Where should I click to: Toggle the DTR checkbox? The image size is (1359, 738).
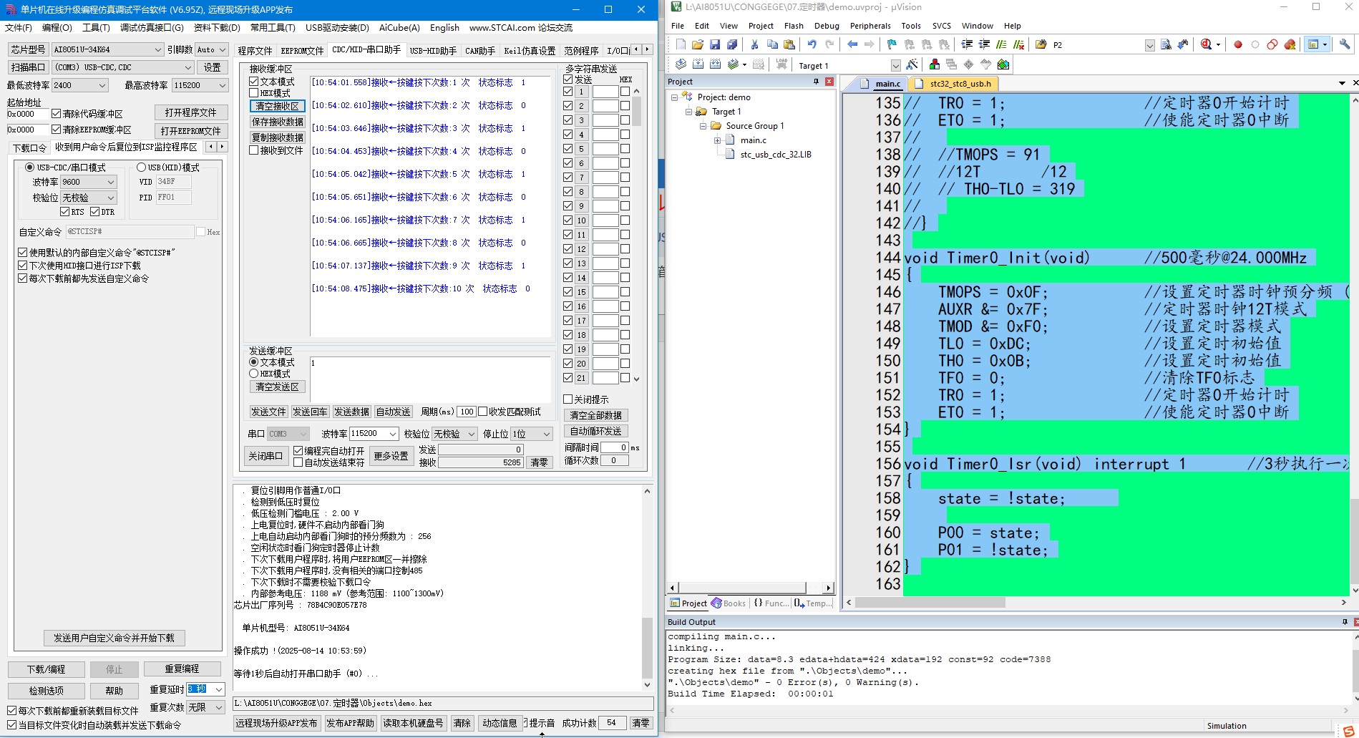[x=94, y=212]
